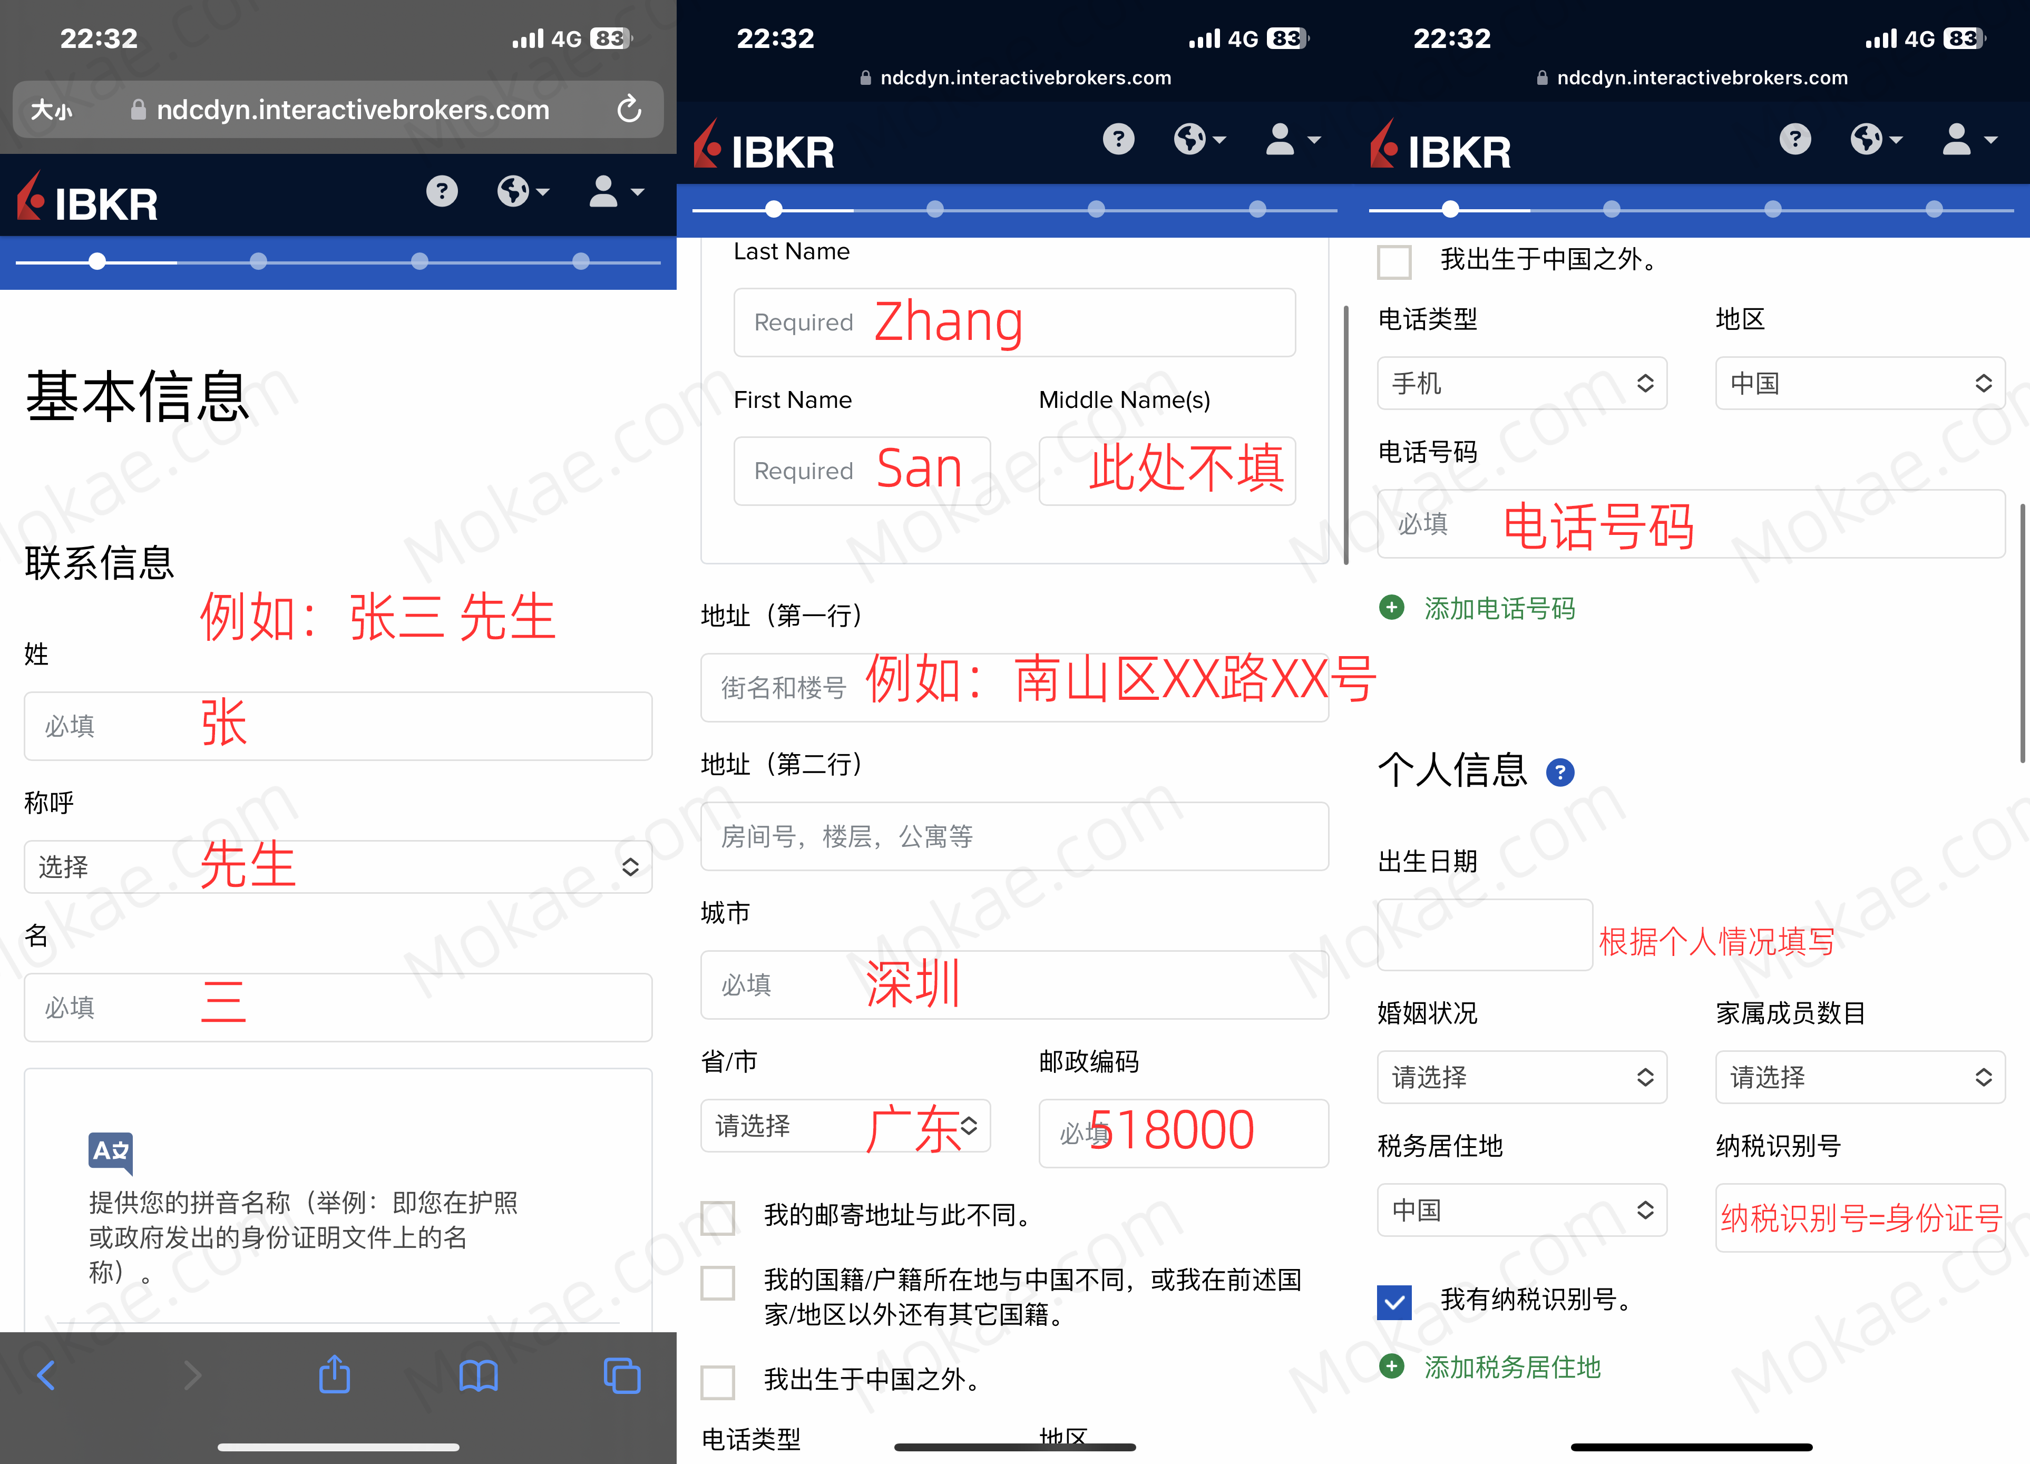Screen dimensions: 2030x1464
Task: Click 地址（第一行）street input field
Action: (1014, 687)
